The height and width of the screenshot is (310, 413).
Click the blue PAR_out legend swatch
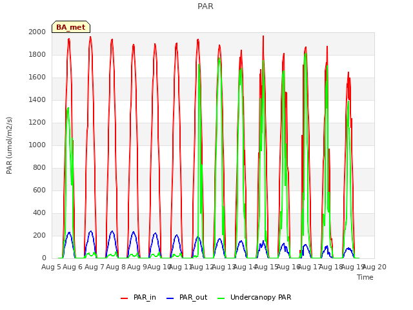pyautogui.click(x=170, y=298)
